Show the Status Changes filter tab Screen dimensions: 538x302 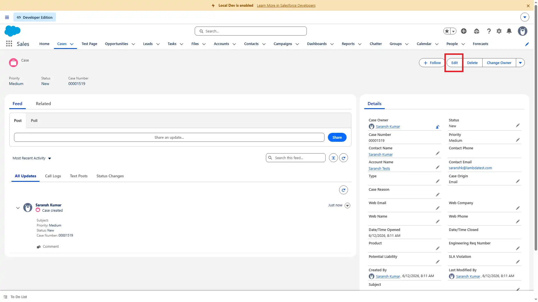click(x=110, y=176)
